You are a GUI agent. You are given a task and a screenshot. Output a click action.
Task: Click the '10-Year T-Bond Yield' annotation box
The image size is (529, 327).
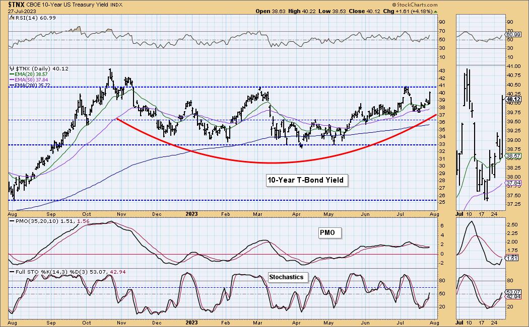(306, 180)
